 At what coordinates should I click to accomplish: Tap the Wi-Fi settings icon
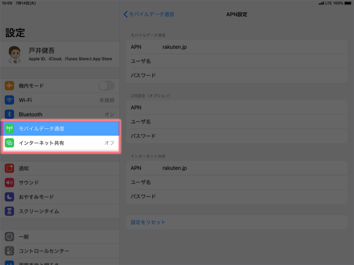[x=9, y=100]
